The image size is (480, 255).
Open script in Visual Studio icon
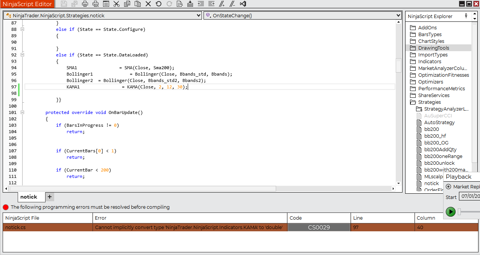(243, 4)
